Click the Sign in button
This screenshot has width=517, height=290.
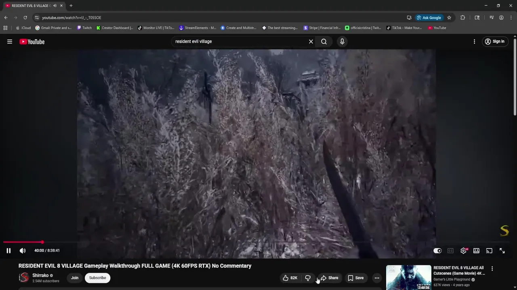(495, 41)
